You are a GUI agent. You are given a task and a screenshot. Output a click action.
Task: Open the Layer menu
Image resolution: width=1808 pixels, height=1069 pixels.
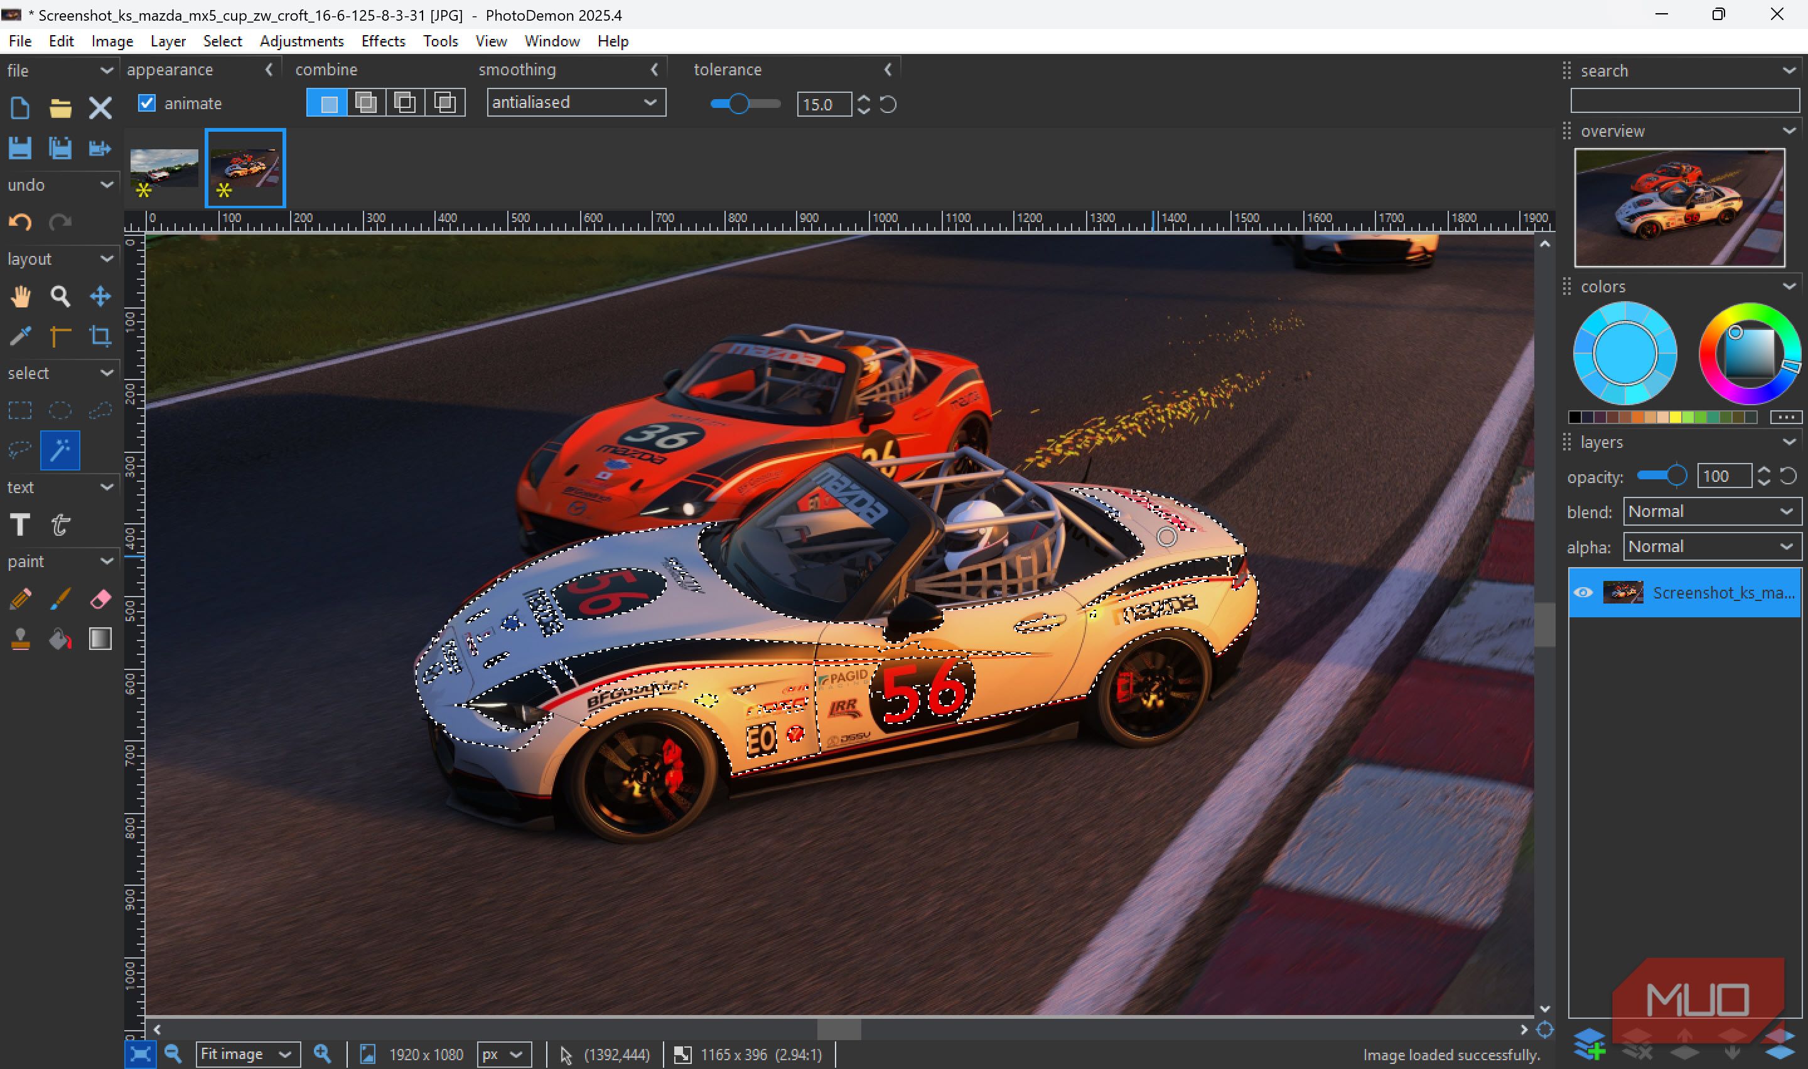pos(168,41)
